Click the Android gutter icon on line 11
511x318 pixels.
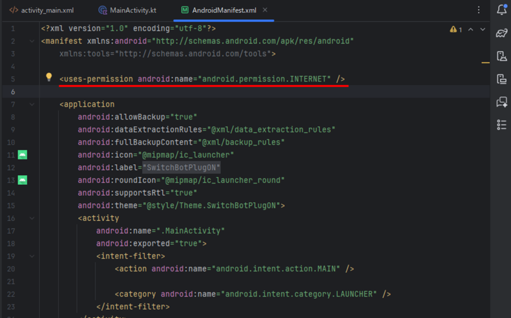click(x=22, y=155)
